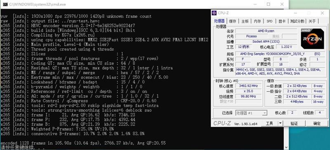Click the cmd scrollbar down arrow
The image size is (330, 150).
tap(286, 147)
